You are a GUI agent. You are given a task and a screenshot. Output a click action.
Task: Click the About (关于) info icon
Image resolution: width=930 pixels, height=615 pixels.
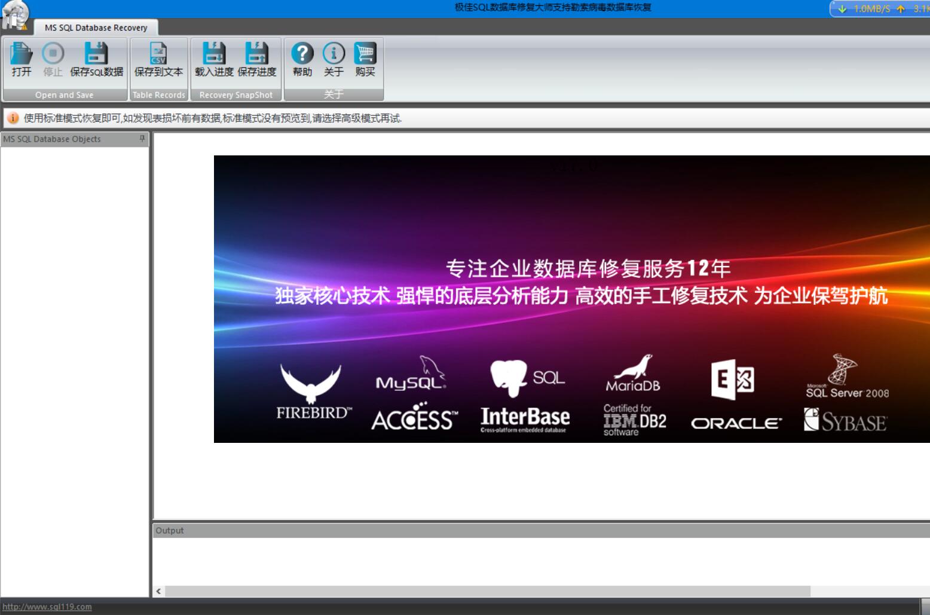(x=334, y=54)
